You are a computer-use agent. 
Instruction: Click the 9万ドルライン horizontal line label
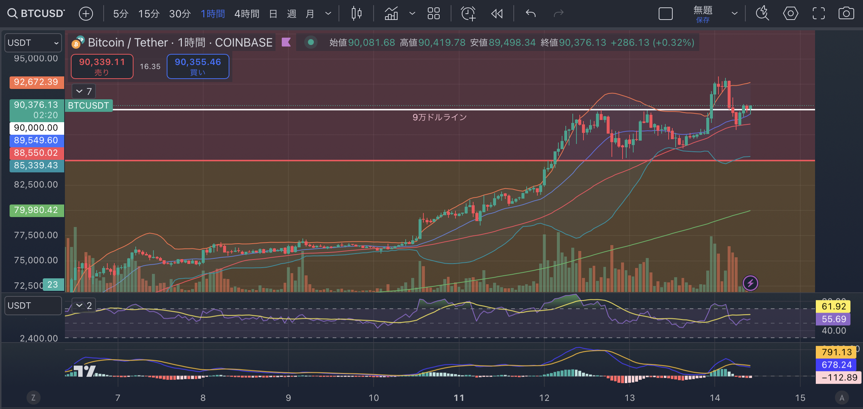tap(440, 117)
